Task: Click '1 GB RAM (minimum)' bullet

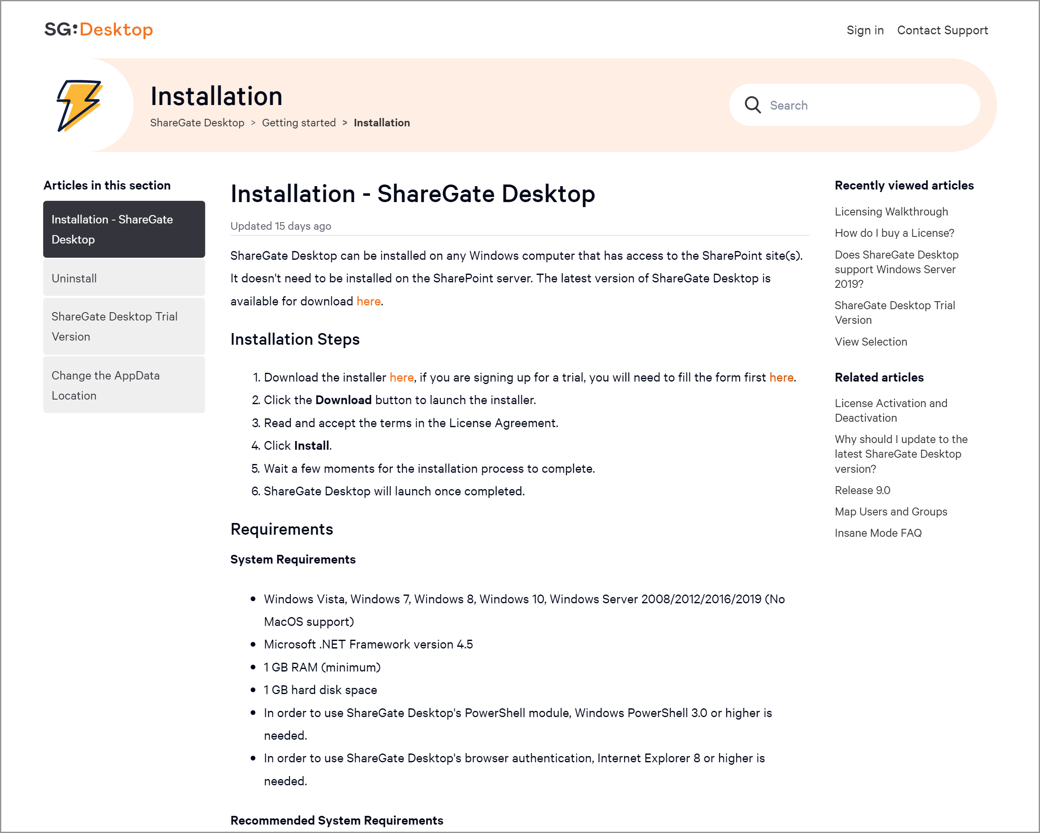Action: coord(322,668)
